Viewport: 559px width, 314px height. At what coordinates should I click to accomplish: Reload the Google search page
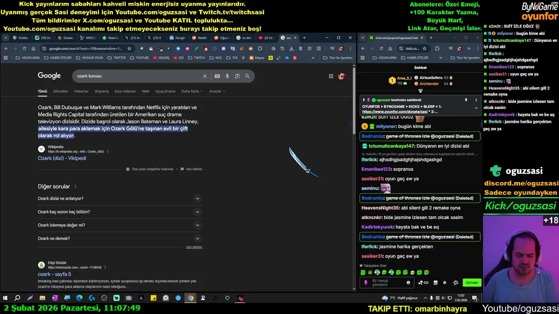24,48
